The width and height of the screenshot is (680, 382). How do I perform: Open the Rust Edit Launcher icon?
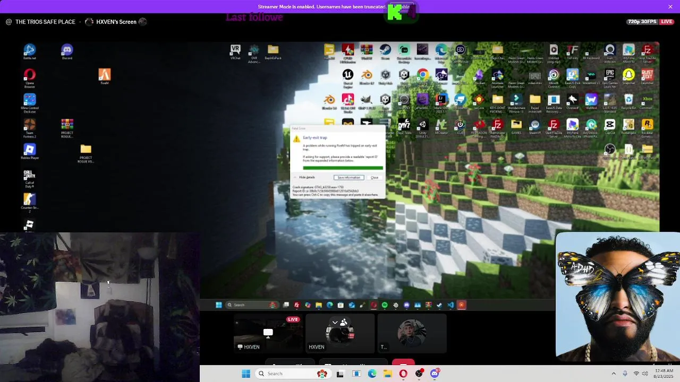pos(647,76)
